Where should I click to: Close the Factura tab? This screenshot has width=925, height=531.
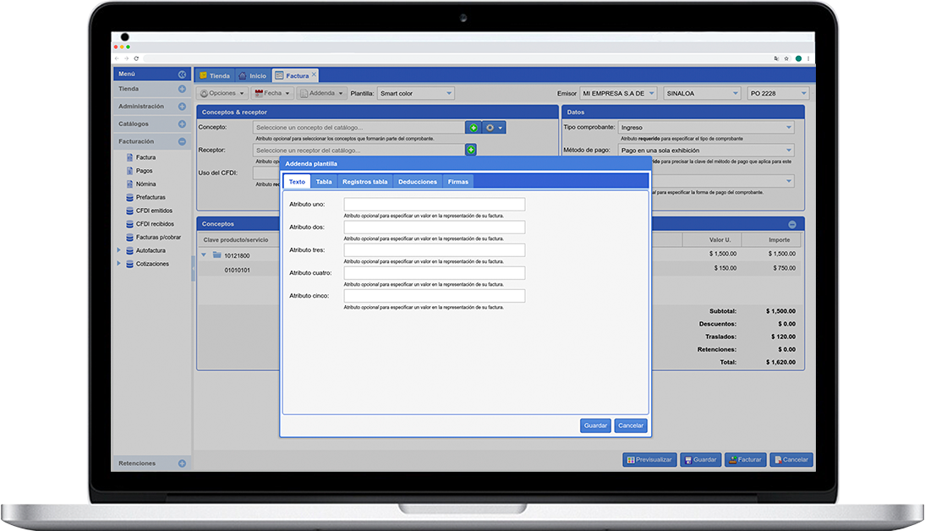point(315,74)
